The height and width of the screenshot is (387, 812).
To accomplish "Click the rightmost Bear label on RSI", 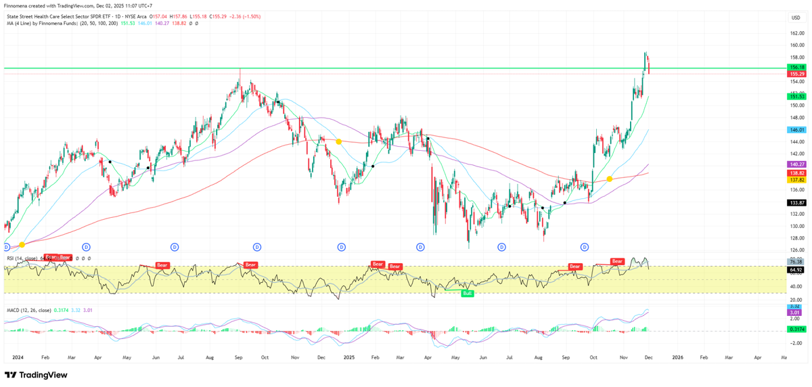I will (617, 261).
